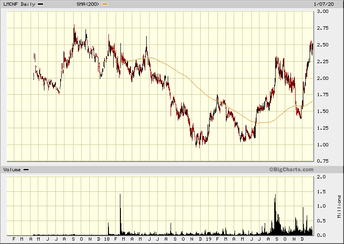This screenshot has height=244, width=344.
Task: Click the 3.00 price axis label
Action: click(322, 11)
